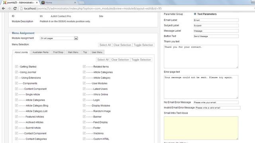The height and width of the screenshot is (143, 255).
Task: Click Toggle Selection inside the About Joomla tab
Action: pos(141,60)
